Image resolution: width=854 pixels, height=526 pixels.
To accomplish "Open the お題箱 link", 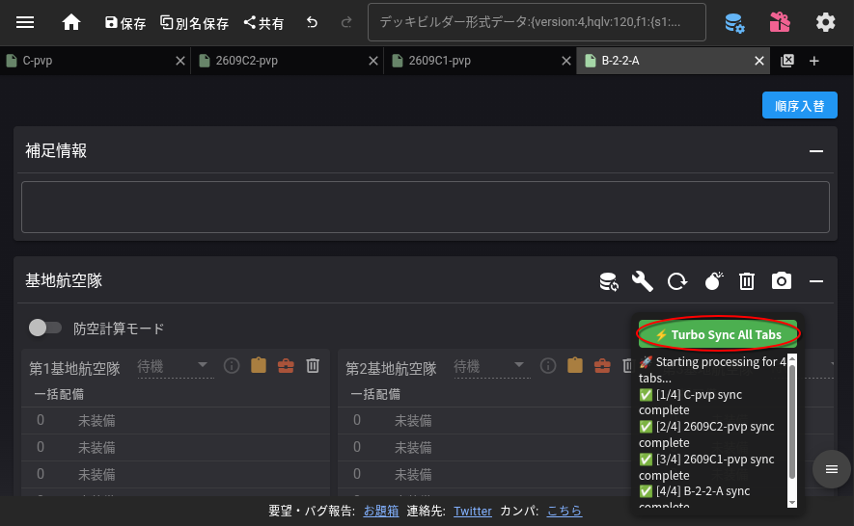I will (x=381, y=511).
